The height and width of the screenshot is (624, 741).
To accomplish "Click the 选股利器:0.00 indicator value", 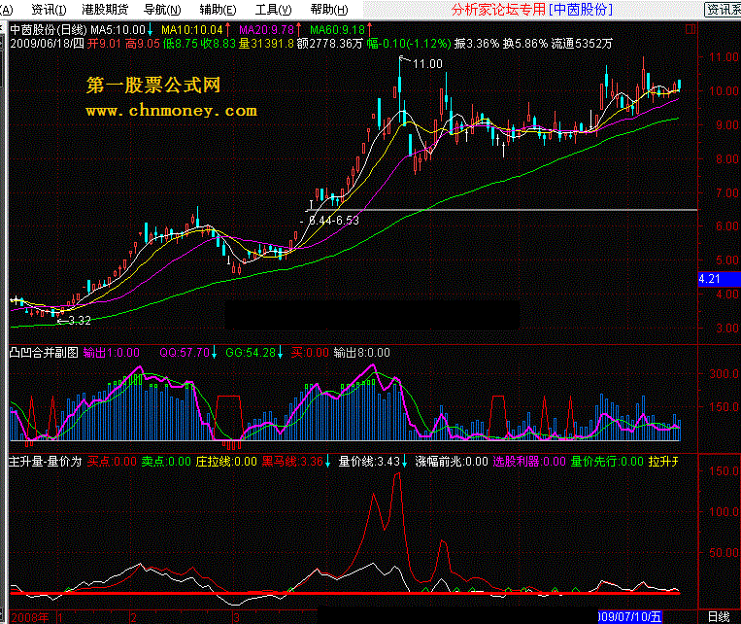I will coord(529,462).
